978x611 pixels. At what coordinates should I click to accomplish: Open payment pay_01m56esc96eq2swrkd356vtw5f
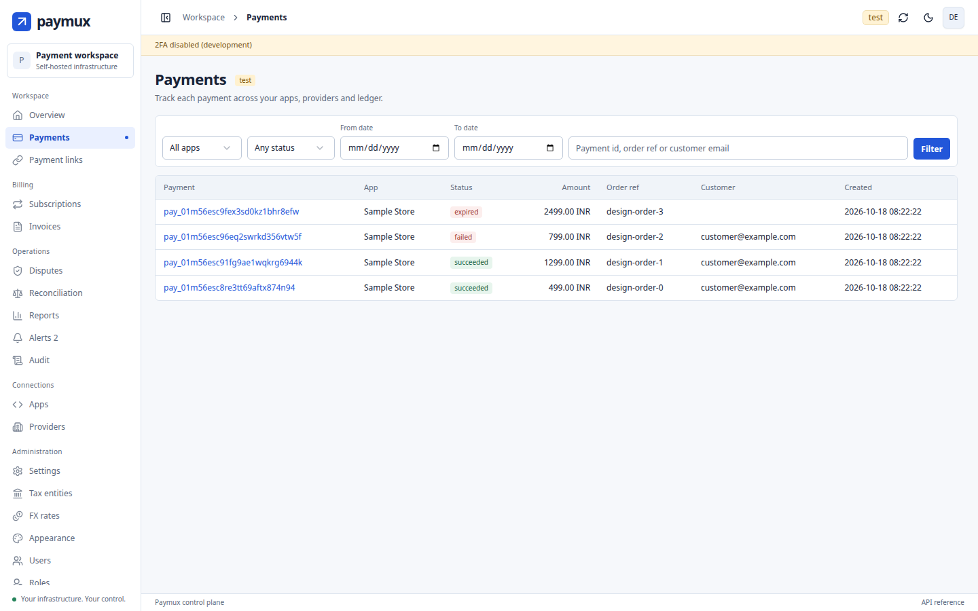tap(233, 237)
